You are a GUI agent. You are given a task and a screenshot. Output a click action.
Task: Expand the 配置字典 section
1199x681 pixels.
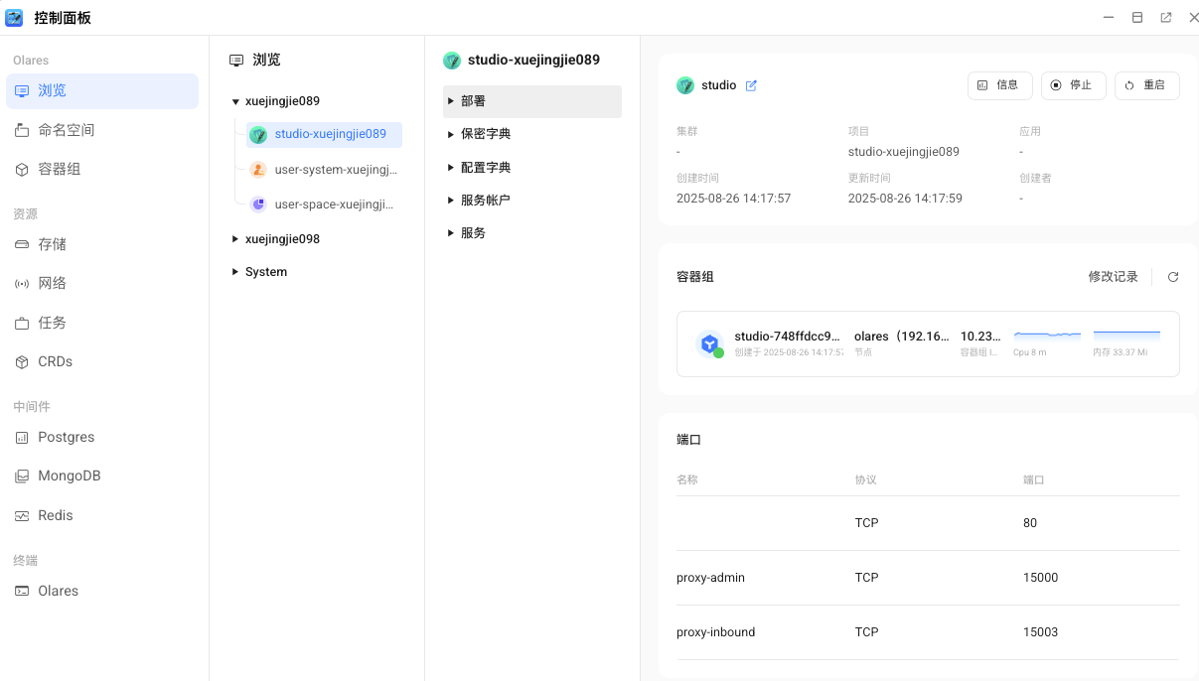click(451, 168)
